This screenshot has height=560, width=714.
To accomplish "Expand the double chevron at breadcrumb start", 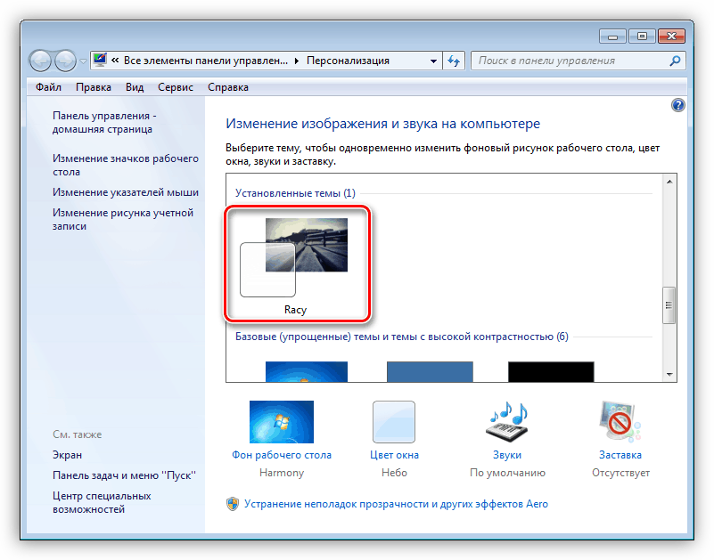I will pos(115,61).
